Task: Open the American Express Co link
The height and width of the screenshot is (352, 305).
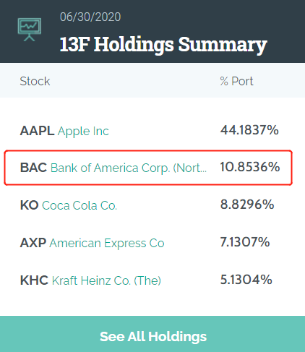Action: click(x=107, y=243)
